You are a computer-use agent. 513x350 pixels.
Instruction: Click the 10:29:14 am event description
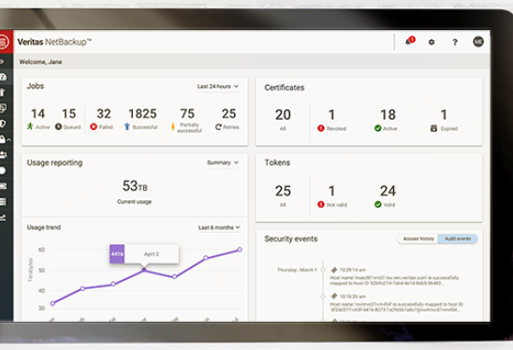394,281
